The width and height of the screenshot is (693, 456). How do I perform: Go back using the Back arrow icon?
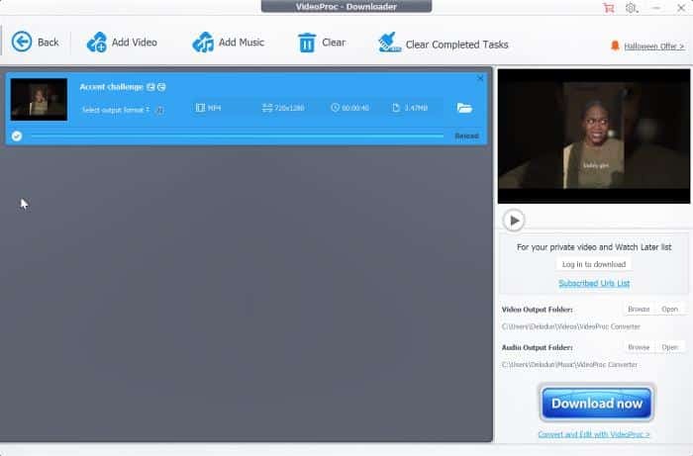coord(21,42)
